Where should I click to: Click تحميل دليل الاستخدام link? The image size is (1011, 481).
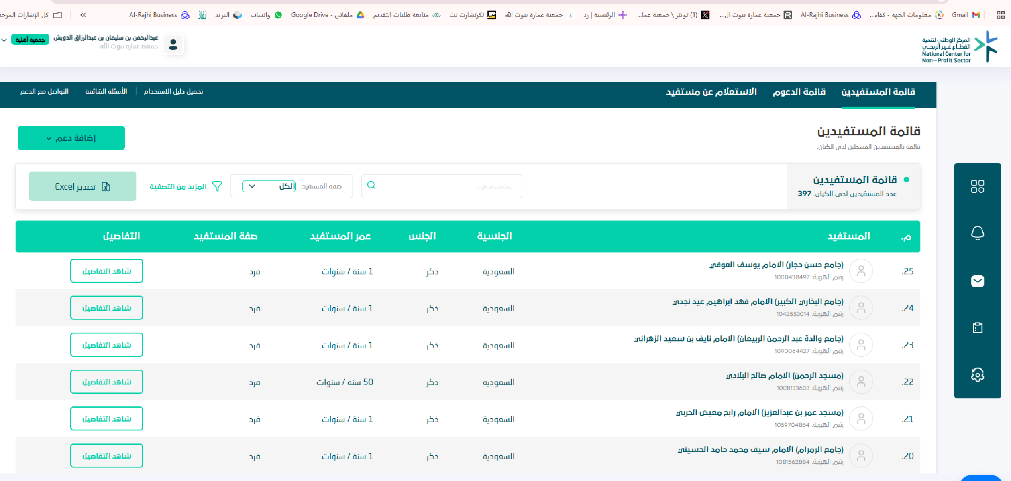(x=173, y=91)
